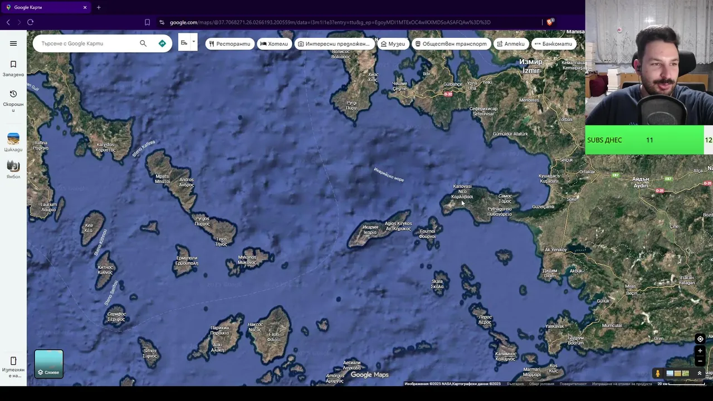Click the Калимнос island label

pos(506,356)
